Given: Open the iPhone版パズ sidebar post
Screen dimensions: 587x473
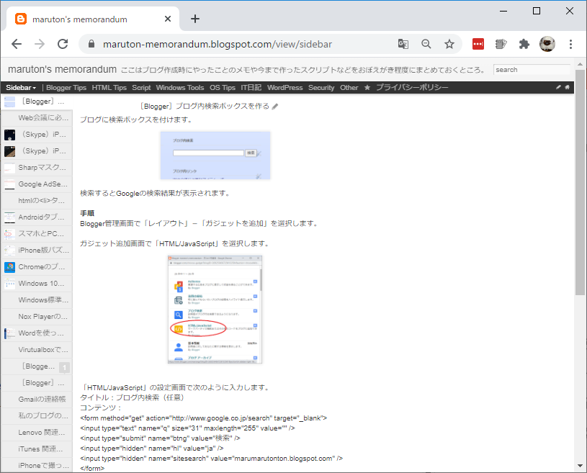Looking at the screenshot, I should pos(36,250).
